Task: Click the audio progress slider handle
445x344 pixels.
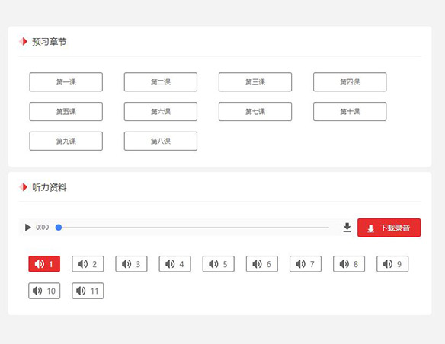Action: (x=59, y=228)
